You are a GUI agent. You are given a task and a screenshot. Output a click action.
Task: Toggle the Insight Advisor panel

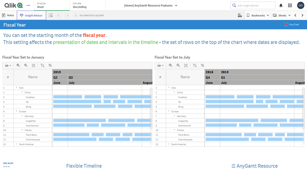31,15
